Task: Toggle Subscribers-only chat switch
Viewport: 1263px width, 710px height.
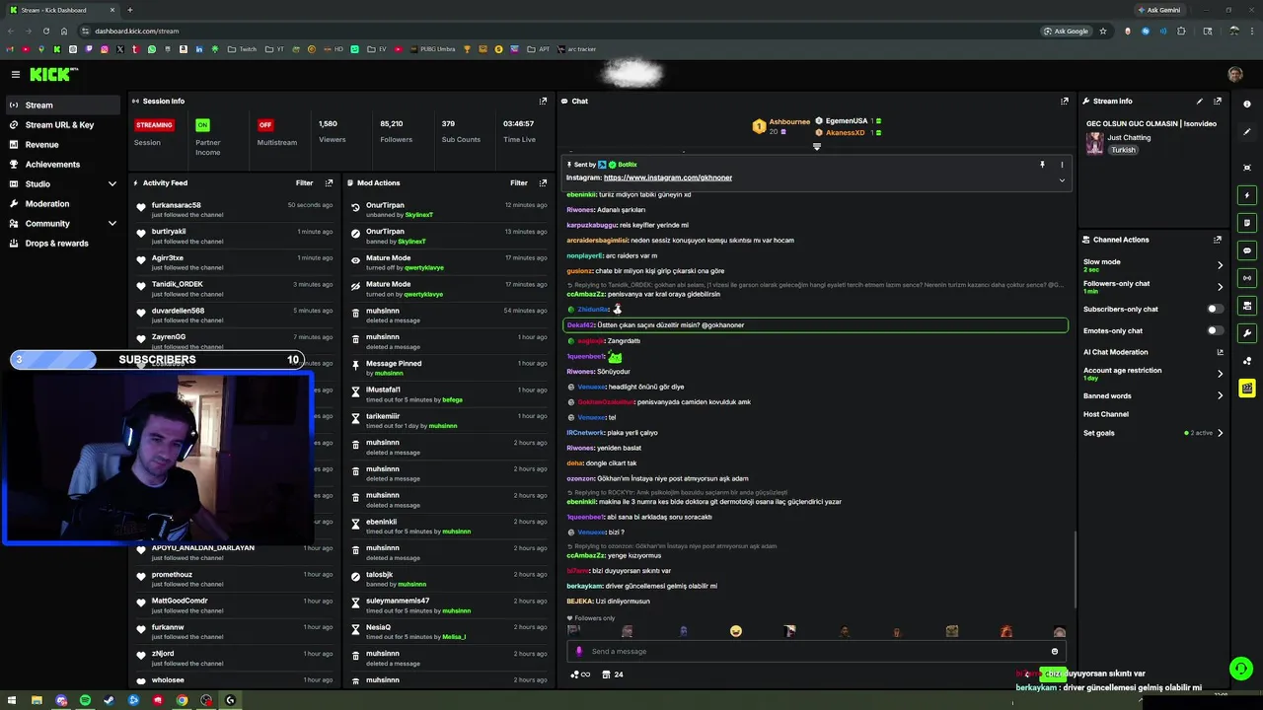Action: click(1216, 309)
